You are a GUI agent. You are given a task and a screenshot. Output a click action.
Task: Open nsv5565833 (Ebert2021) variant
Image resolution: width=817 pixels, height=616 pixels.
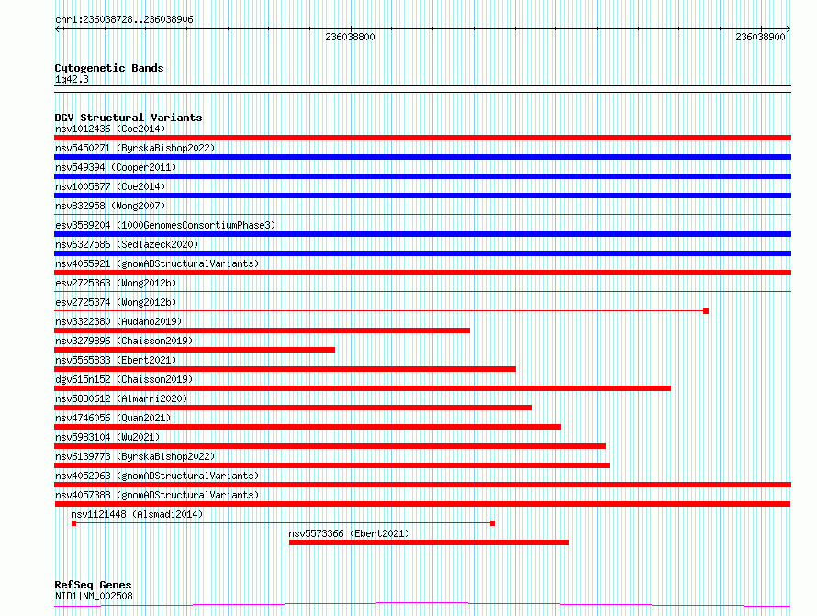(116, 360)
